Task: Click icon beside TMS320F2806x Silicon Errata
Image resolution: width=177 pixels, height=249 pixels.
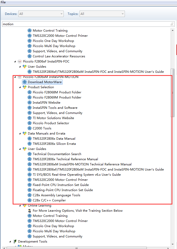Action: (29, 144)
